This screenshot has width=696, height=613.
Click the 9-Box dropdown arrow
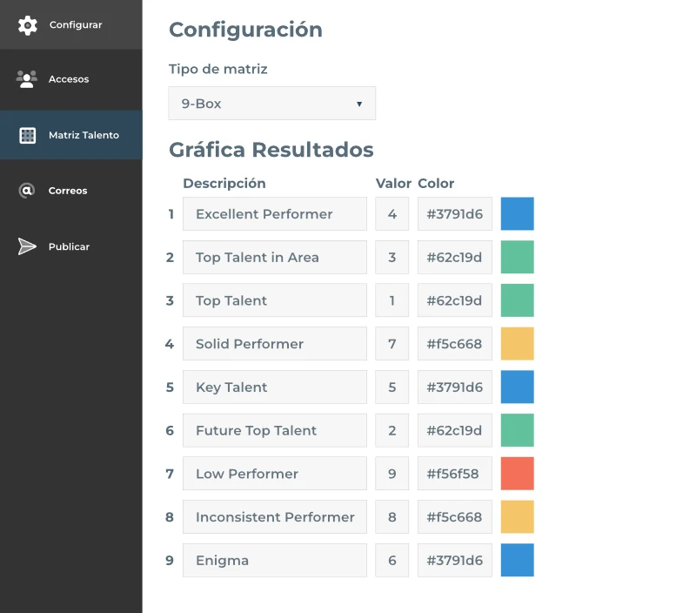click(x=359, y=104)
